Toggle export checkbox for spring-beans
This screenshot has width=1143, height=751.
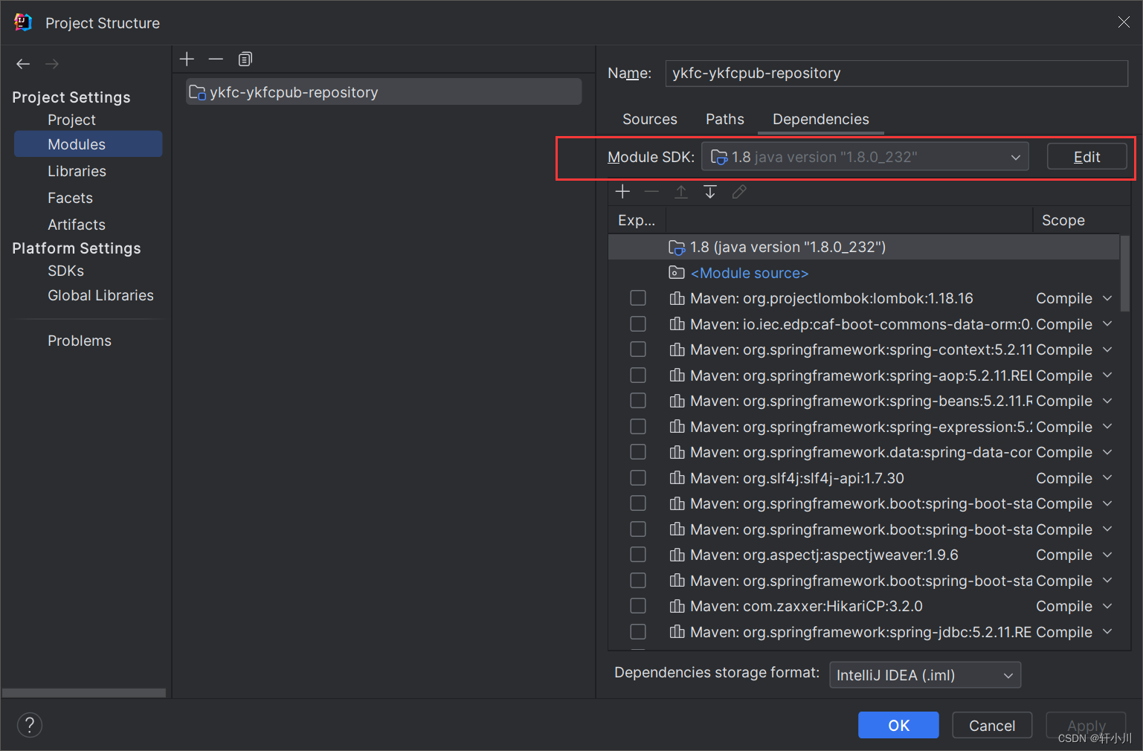(x=638, y=401)
